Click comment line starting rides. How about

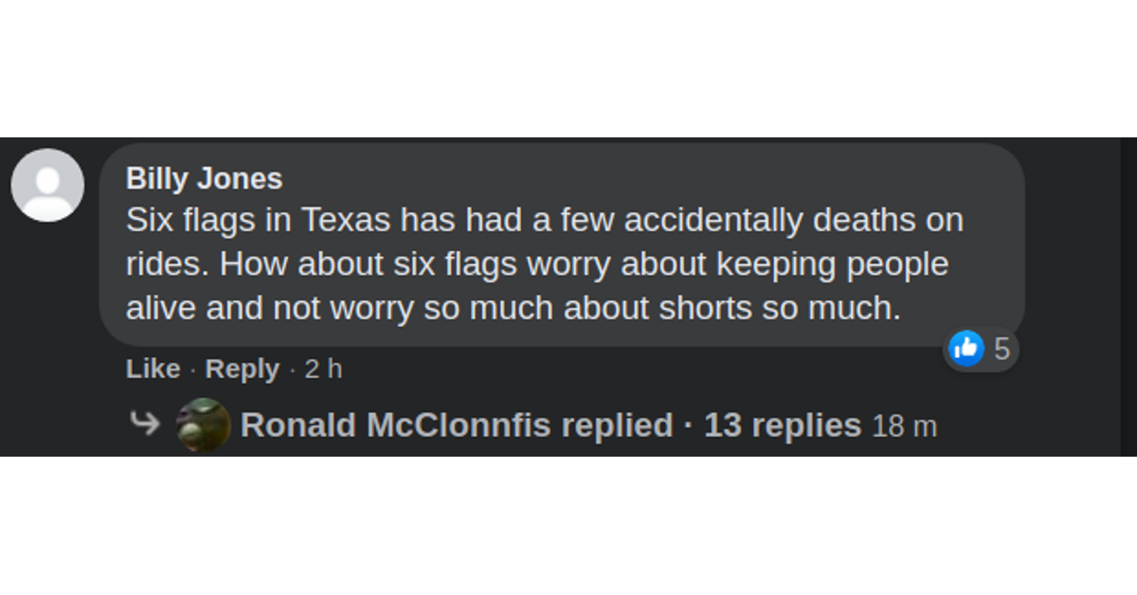click(x=537, y=264)
